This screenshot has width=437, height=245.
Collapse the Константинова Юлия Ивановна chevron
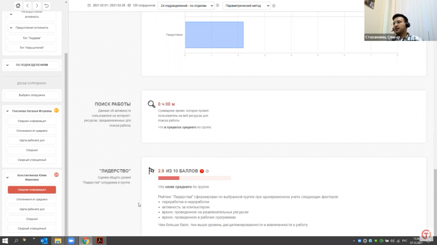(8, 177)
